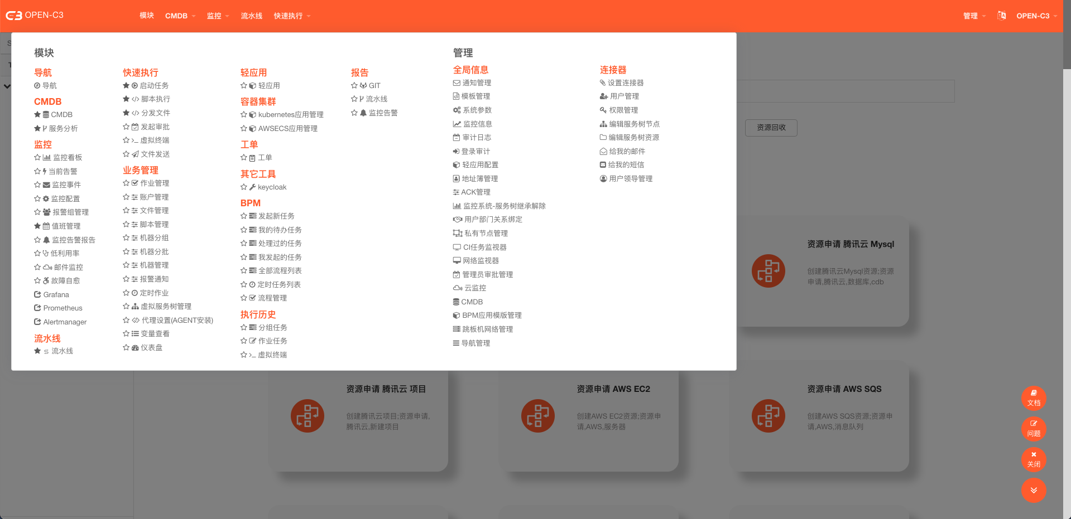Toggle favorite star for 启动任务
This screenshot has width=1071, height=519.
(126, 85)
